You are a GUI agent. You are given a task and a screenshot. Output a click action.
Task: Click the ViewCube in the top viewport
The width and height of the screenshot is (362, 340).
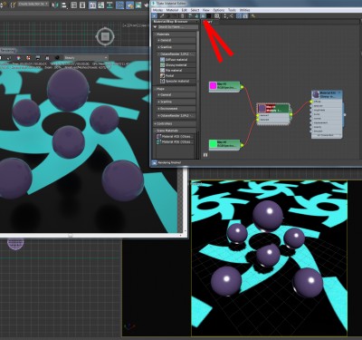[105, 37]
